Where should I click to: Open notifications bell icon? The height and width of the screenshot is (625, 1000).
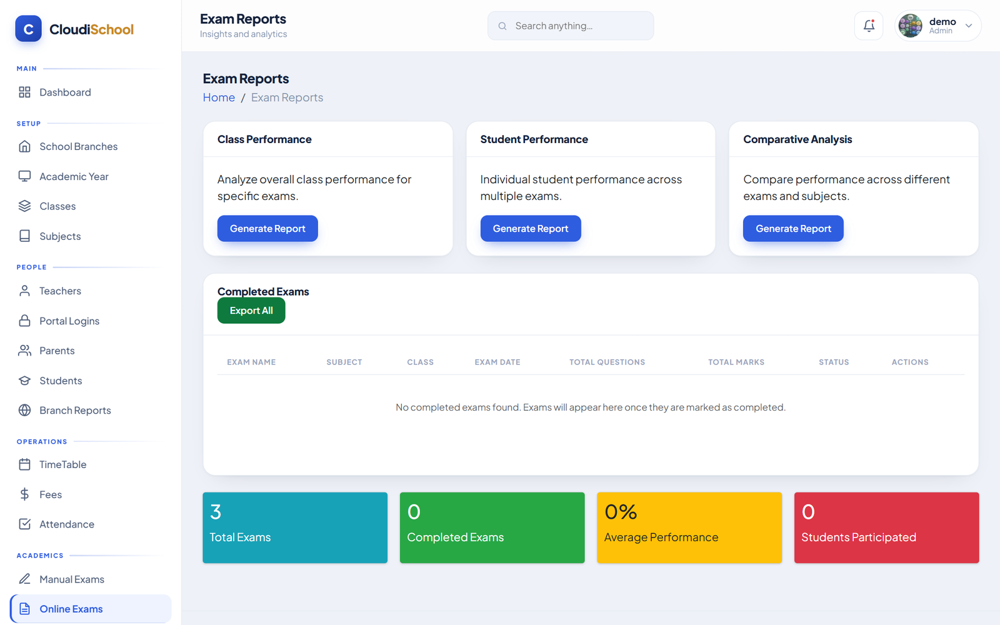tap(869, 26)
